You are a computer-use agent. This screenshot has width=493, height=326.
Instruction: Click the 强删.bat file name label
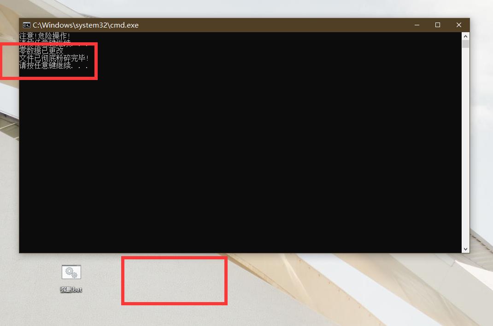[71, 290]
